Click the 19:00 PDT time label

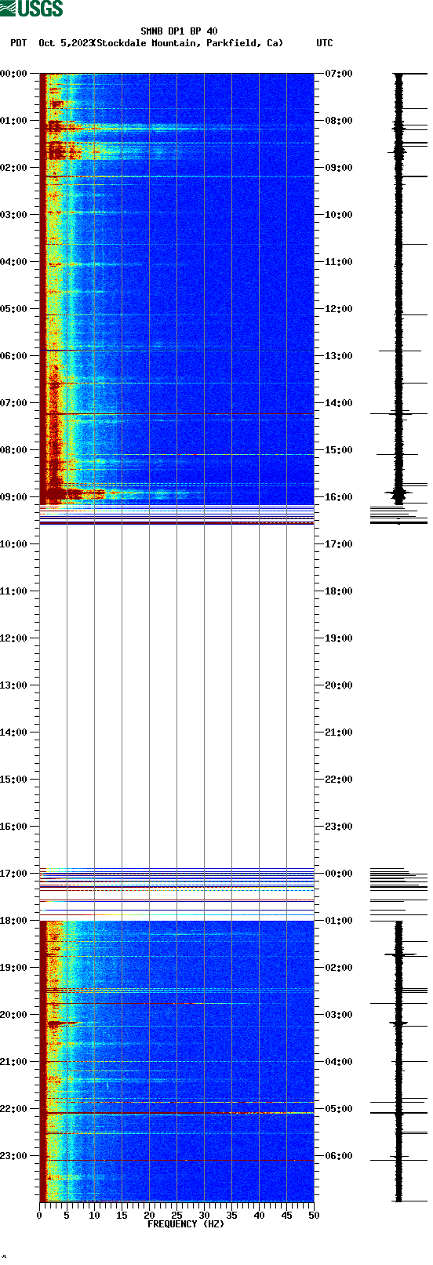[14, 968]
